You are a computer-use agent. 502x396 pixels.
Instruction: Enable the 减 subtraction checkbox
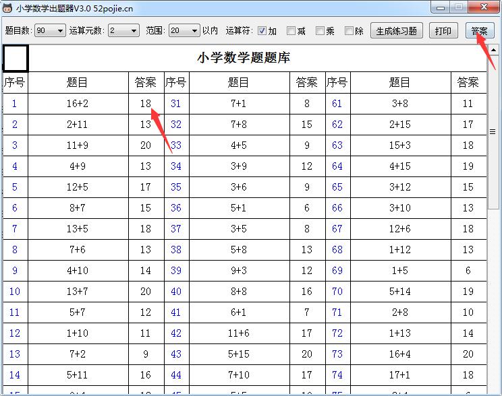pos(291,31)
